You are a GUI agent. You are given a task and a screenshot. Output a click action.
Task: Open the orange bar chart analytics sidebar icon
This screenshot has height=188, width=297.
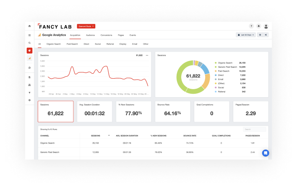29,58
